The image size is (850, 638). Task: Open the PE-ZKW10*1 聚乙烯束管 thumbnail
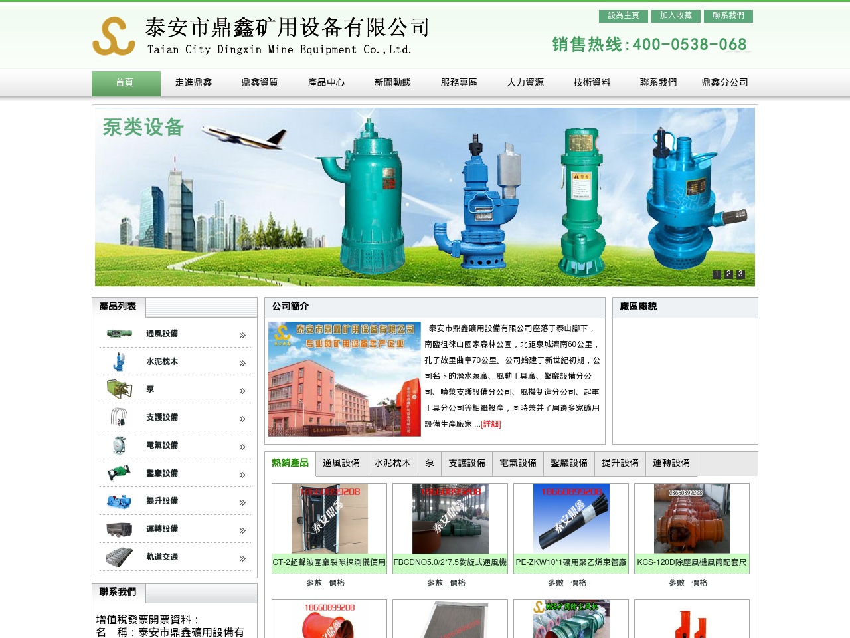(x=571, y=519)
